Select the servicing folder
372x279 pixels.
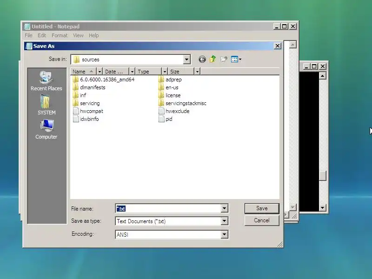point(86,103)
